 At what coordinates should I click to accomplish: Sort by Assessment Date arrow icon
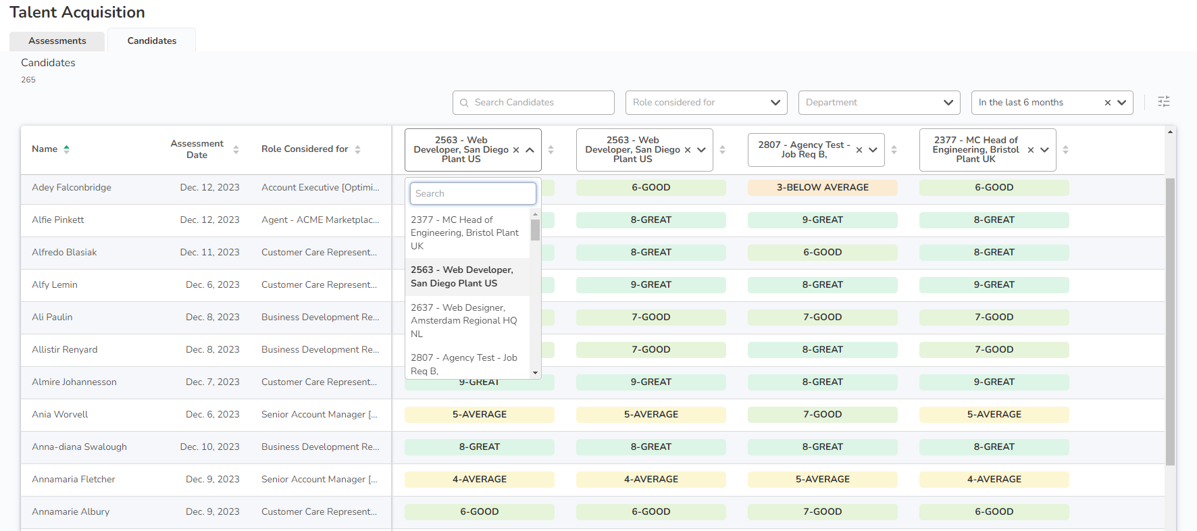pyautogui.click(x=236, y=149)
